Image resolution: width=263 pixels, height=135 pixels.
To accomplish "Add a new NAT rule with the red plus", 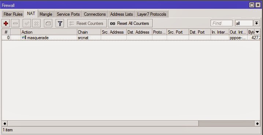I will pyautogui.click(x=6, y=23).
